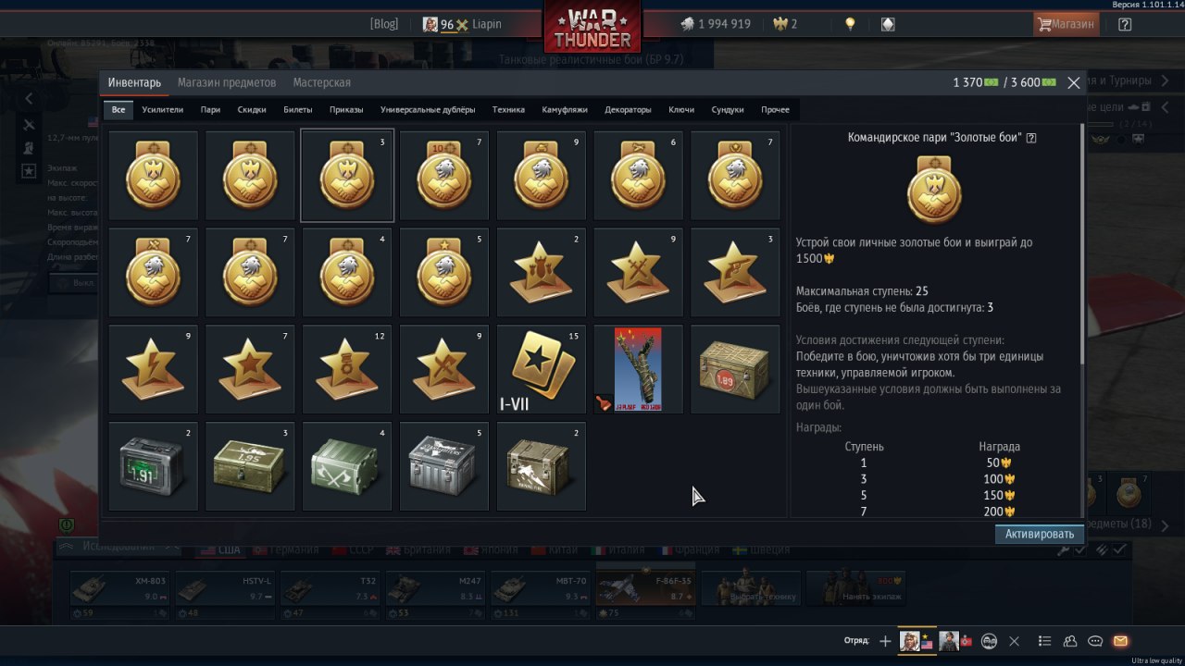
Task: Filter inventory by Камуфляжи category
Action: pos(565,109)
